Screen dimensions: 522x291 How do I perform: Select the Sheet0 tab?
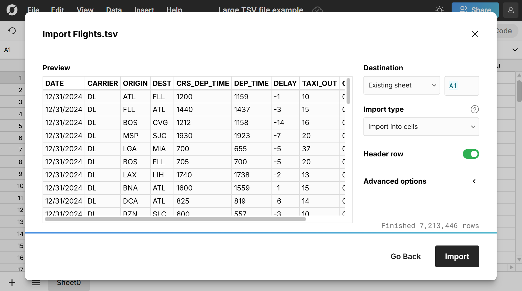tap(69, 283)
